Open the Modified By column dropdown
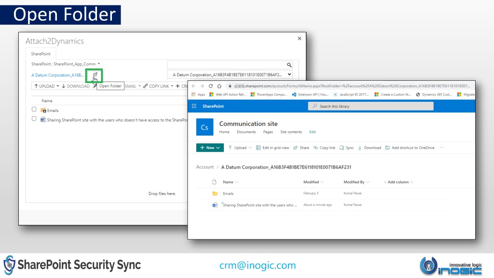 click(368, 182)
